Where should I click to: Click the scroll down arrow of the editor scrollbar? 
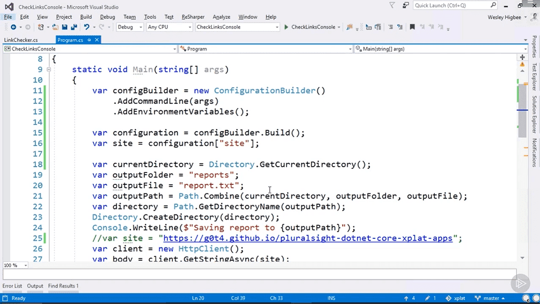click(x=522, y=257)
